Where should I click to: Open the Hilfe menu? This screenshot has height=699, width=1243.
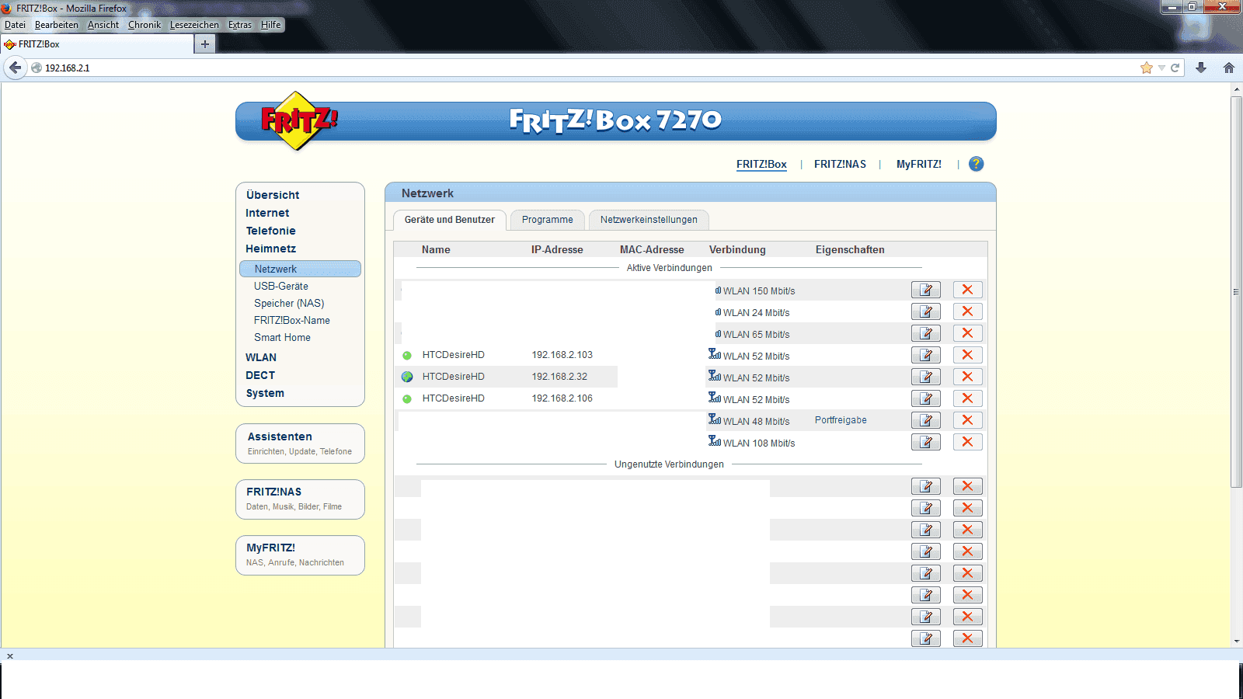coord(270,25)
